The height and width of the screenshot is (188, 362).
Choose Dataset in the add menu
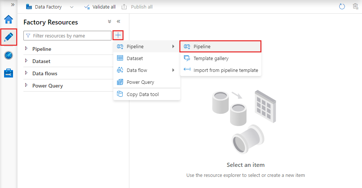pyautogui.click(x=146, y=58)
